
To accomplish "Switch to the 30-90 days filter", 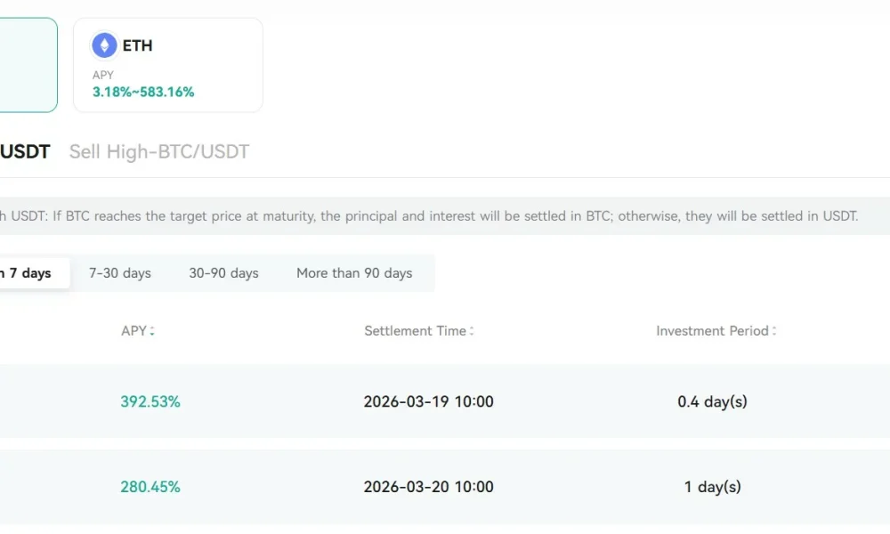I will click(223, 273).
